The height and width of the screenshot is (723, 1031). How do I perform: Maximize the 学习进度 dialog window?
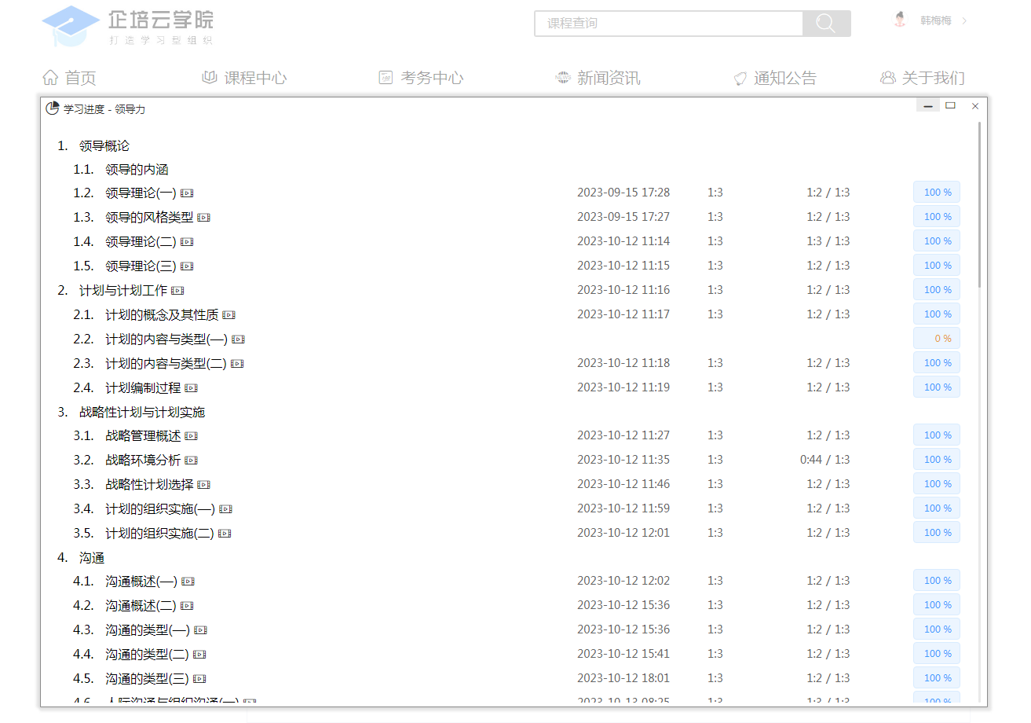click(x=950, y=105)
